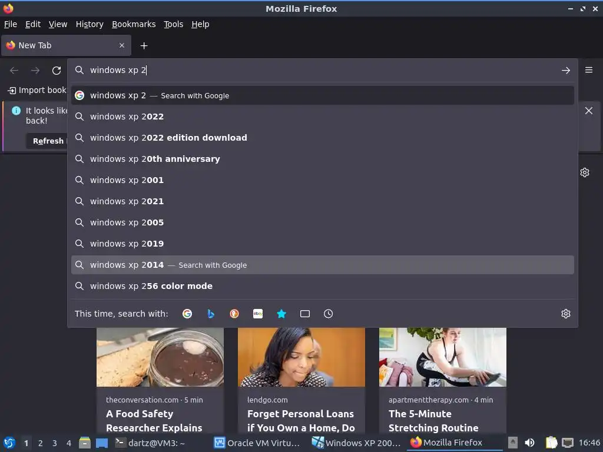Screen dimensions: 603x452
Task: Open 'Forget Personal Loans' sponsored headline
Action: pos(301,421)
